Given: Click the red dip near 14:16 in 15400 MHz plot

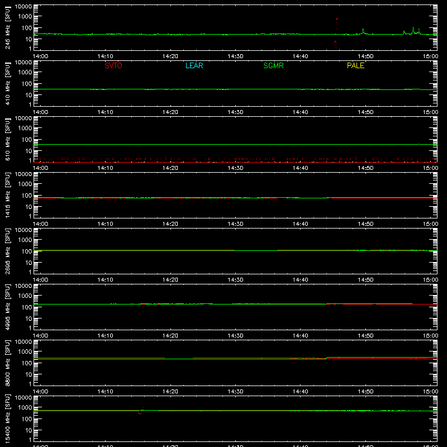Looking at the screenshot, I should point(140,412).
